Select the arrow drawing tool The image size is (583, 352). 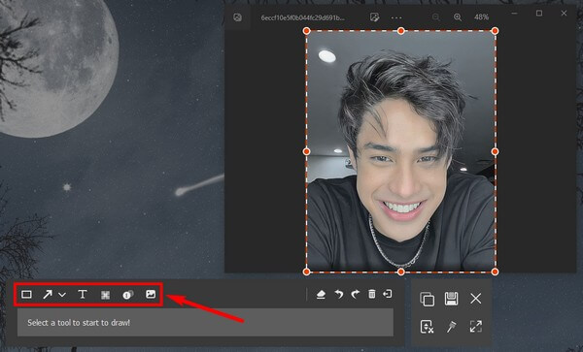tap(48, 295)
